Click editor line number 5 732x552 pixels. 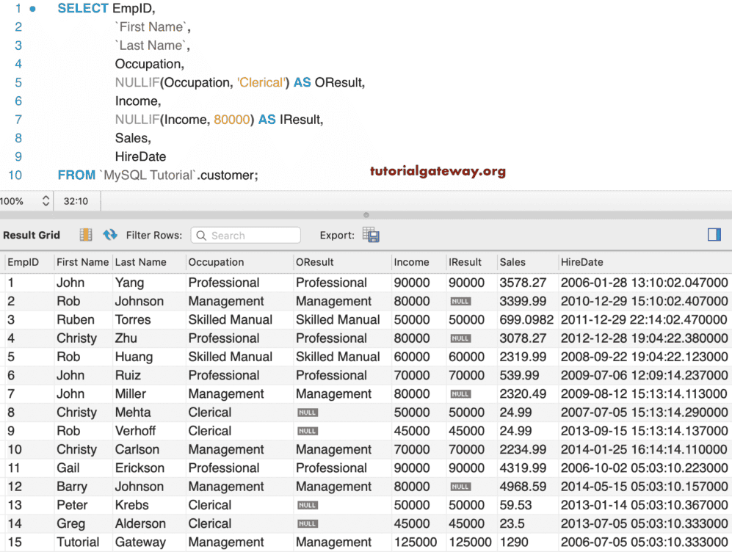click(x=18, y=83)
